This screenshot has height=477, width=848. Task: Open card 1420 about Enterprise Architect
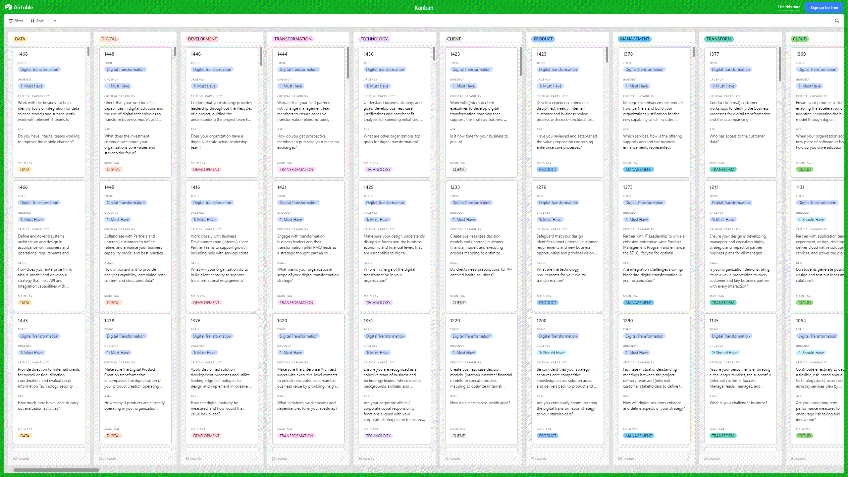[308, 379]
